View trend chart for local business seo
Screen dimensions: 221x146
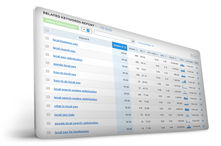[182, 65]
